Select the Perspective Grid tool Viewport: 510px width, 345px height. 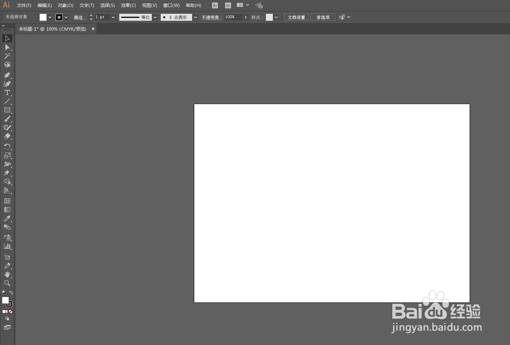coord(7,190)
